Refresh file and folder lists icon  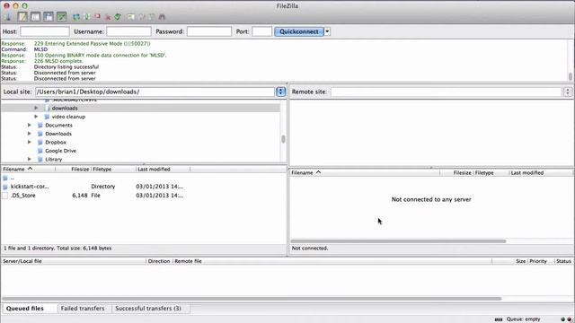pyautogui.click(x=76, y=17)
